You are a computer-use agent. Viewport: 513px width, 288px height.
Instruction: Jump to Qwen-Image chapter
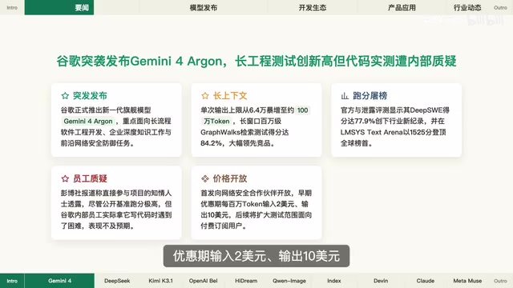[289, 281]
